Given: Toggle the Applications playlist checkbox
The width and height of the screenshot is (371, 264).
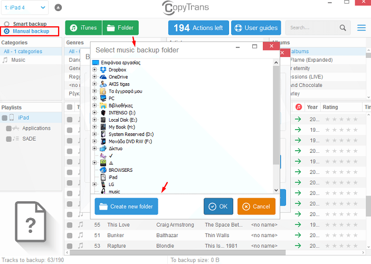Looking at the screenshot, I should tap(9, 129).
